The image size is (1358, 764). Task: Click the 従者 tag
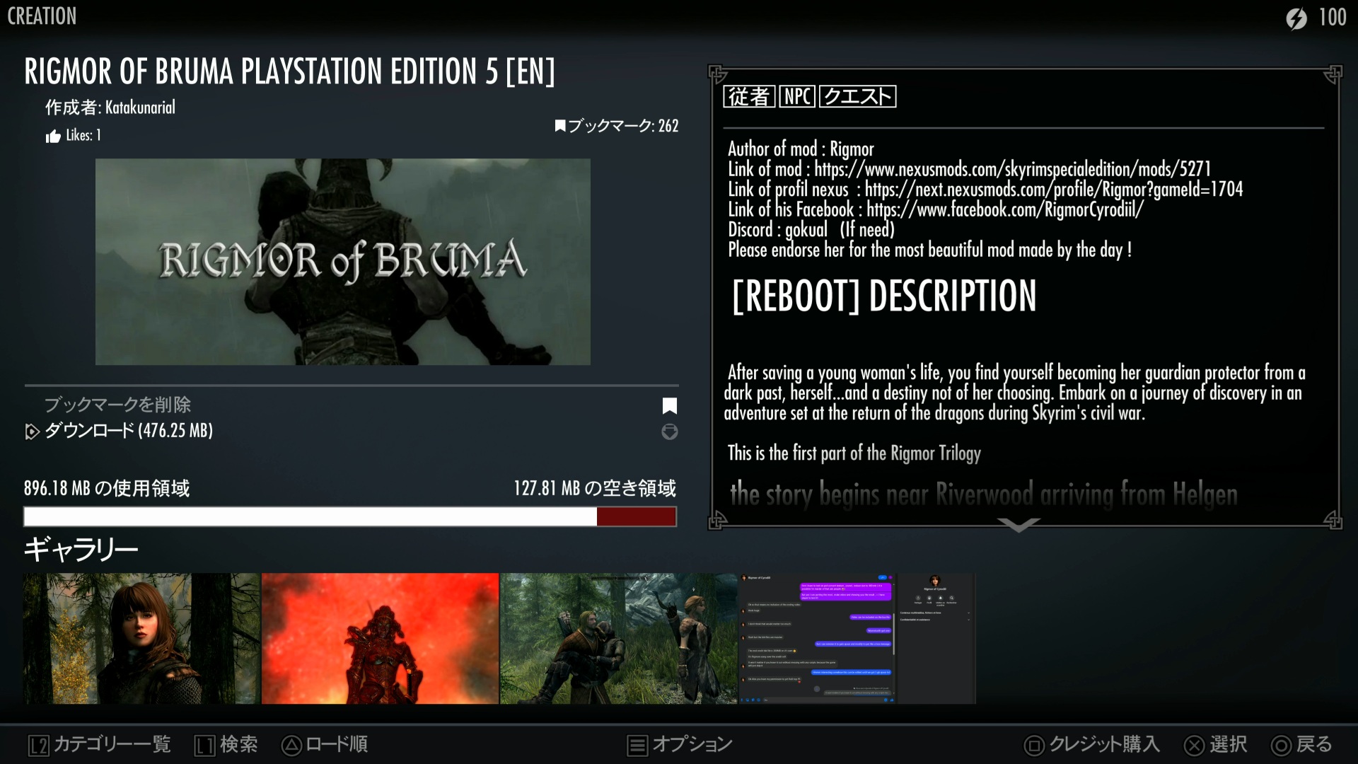click(x=749, y=96)
